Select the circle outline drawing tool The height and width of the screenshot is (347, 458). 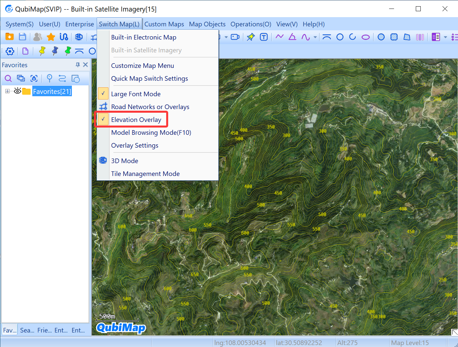click(340, 37)
